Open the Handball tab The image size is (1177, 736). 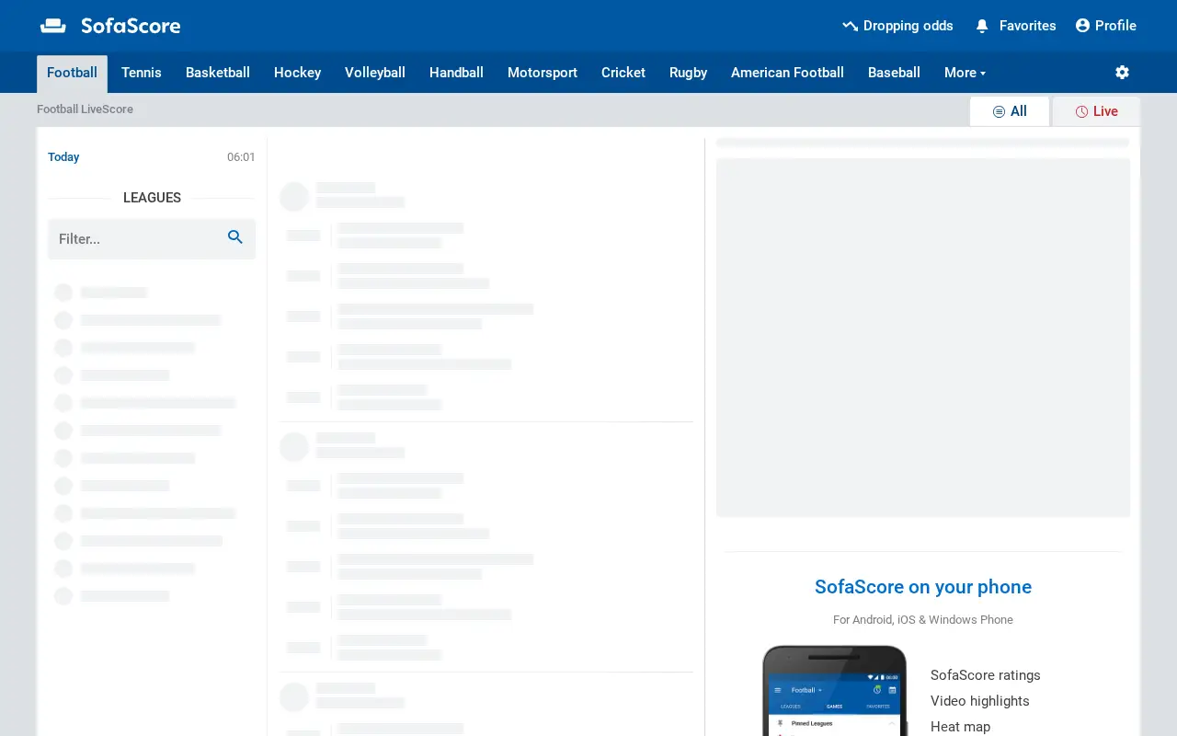click(456, 73)
